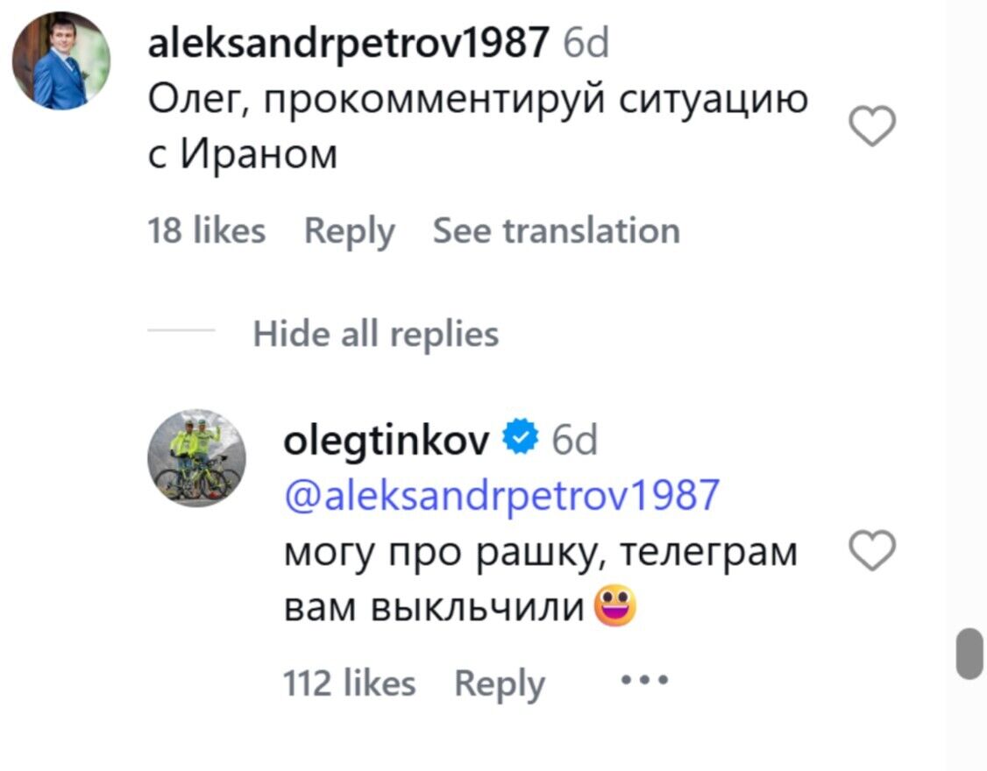Viewport: 987px width, 771px height.
Task: Expand translation with See translation
Action: point(557,231)
